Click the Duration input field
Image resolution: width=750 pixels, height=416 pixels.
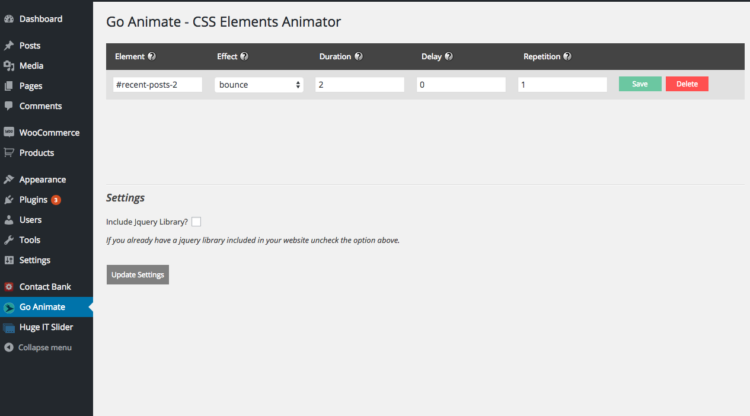360,85
